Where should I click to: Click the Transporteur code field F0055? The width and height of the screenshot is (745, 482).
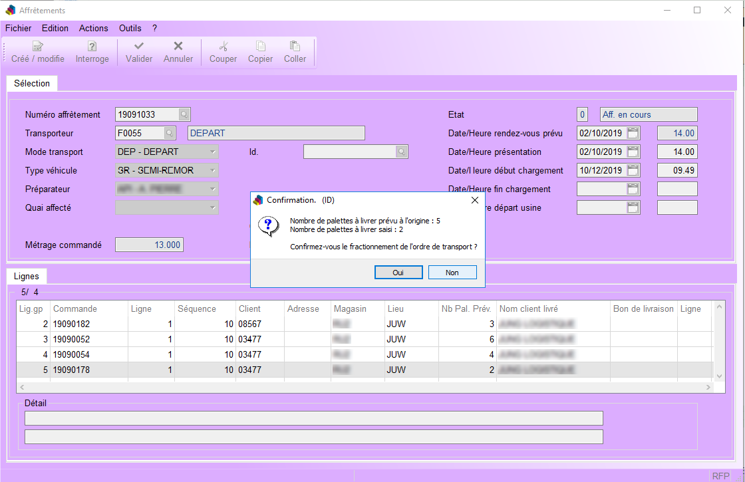(140, 134)
